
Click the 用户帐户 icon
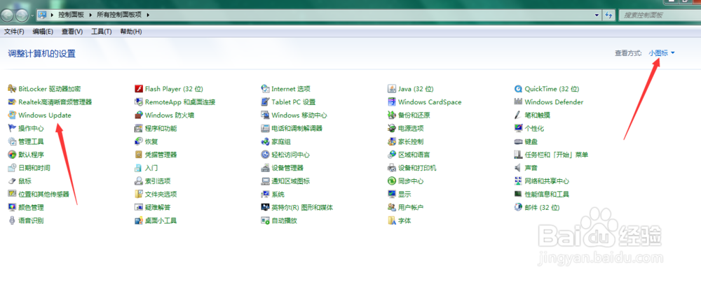[x=392, y=208]
